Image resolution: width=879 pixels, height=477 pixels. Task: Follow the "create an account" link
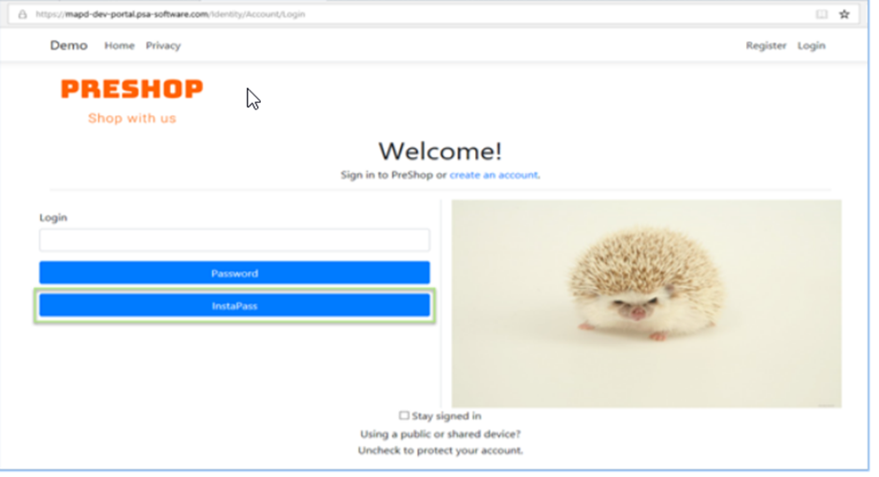click(494, 175)
